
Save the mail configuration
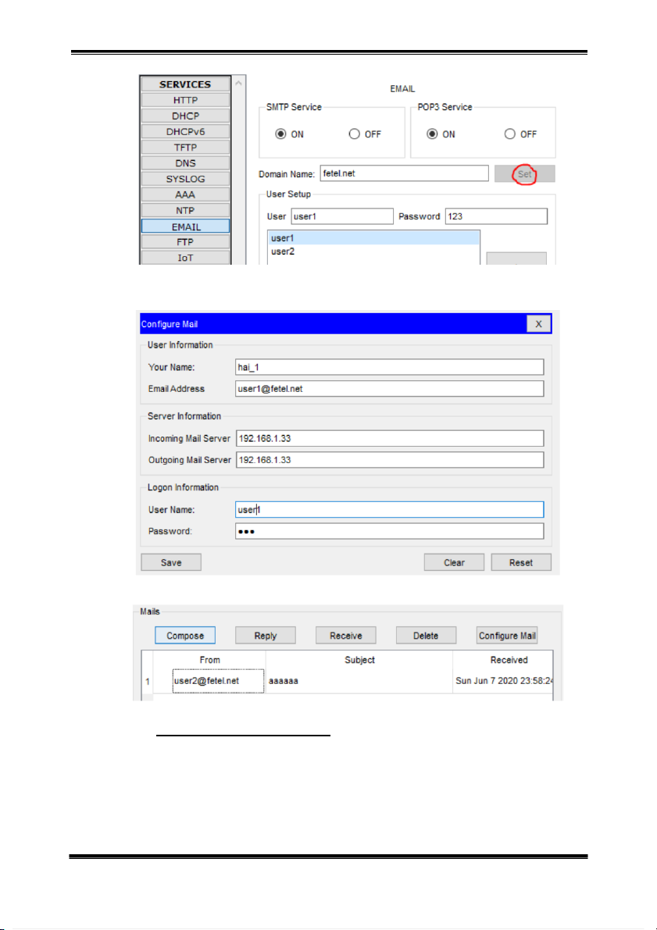(x=171, y=562)
